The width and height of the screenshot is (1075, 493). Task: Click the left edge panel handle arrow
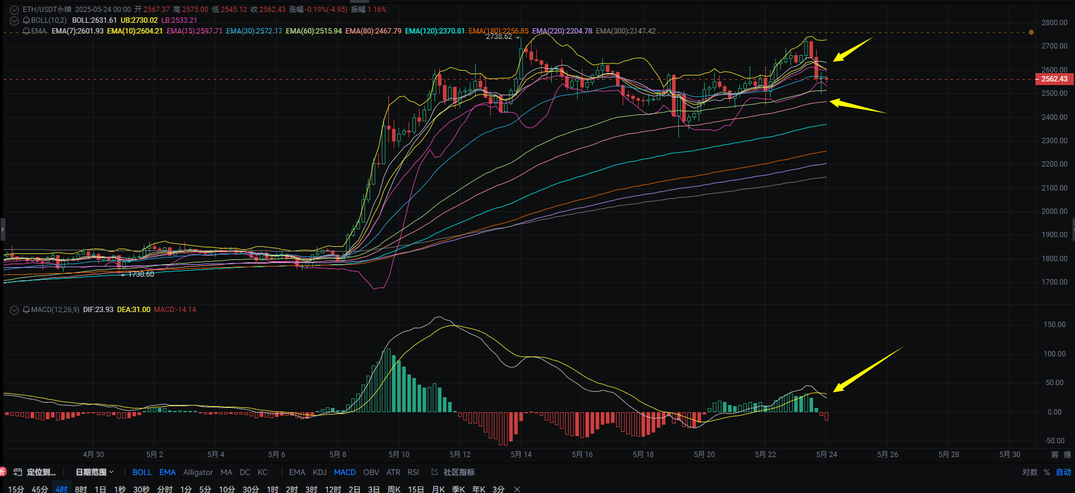pos(2,229)
